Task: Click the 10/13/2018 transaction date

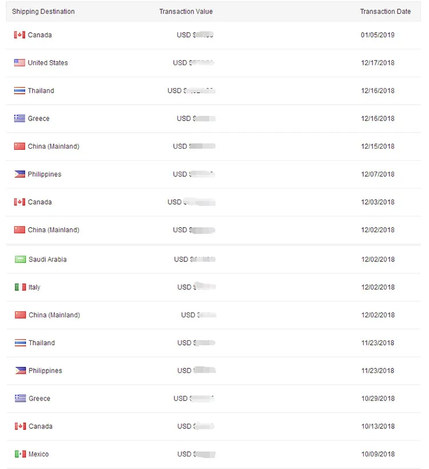Action: (378, 426)
